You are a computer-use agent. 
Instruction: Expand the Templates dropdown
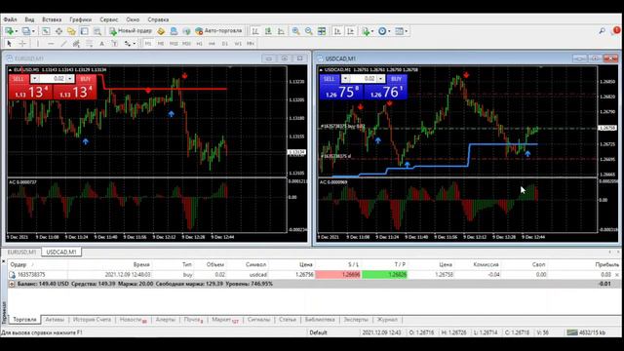pyautogui.click(x=406, y=31)
